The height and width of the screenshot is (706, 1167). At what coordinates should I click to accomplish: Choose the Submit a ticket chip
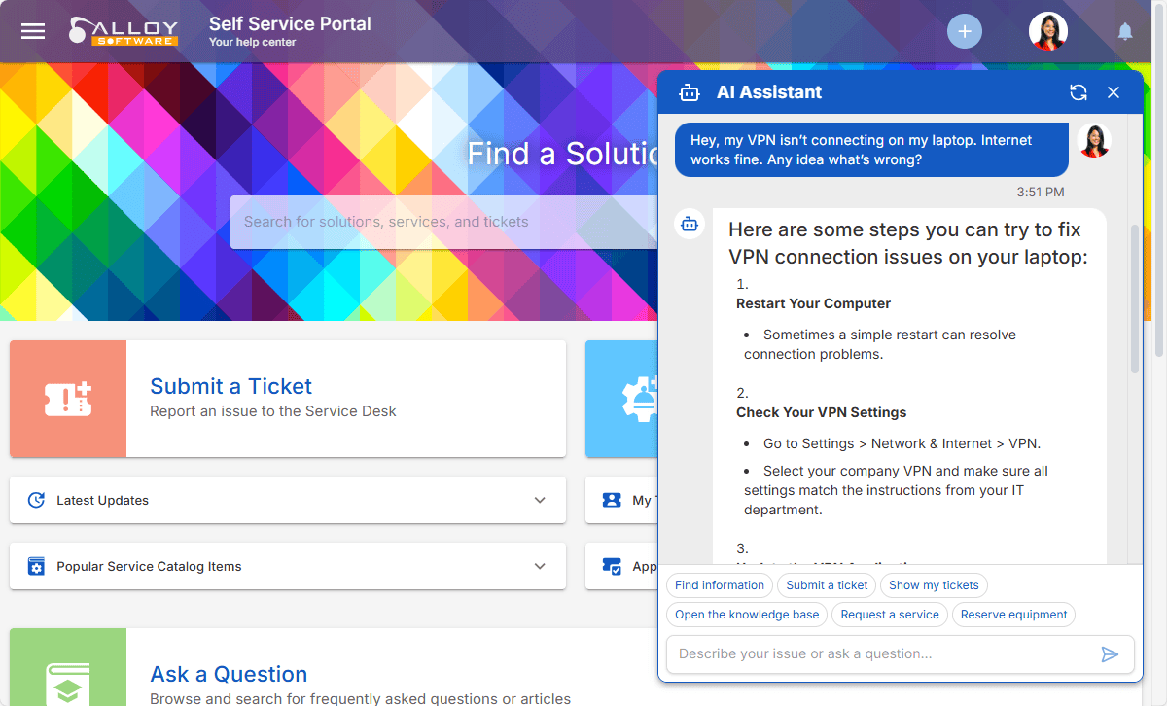[827, 585]
